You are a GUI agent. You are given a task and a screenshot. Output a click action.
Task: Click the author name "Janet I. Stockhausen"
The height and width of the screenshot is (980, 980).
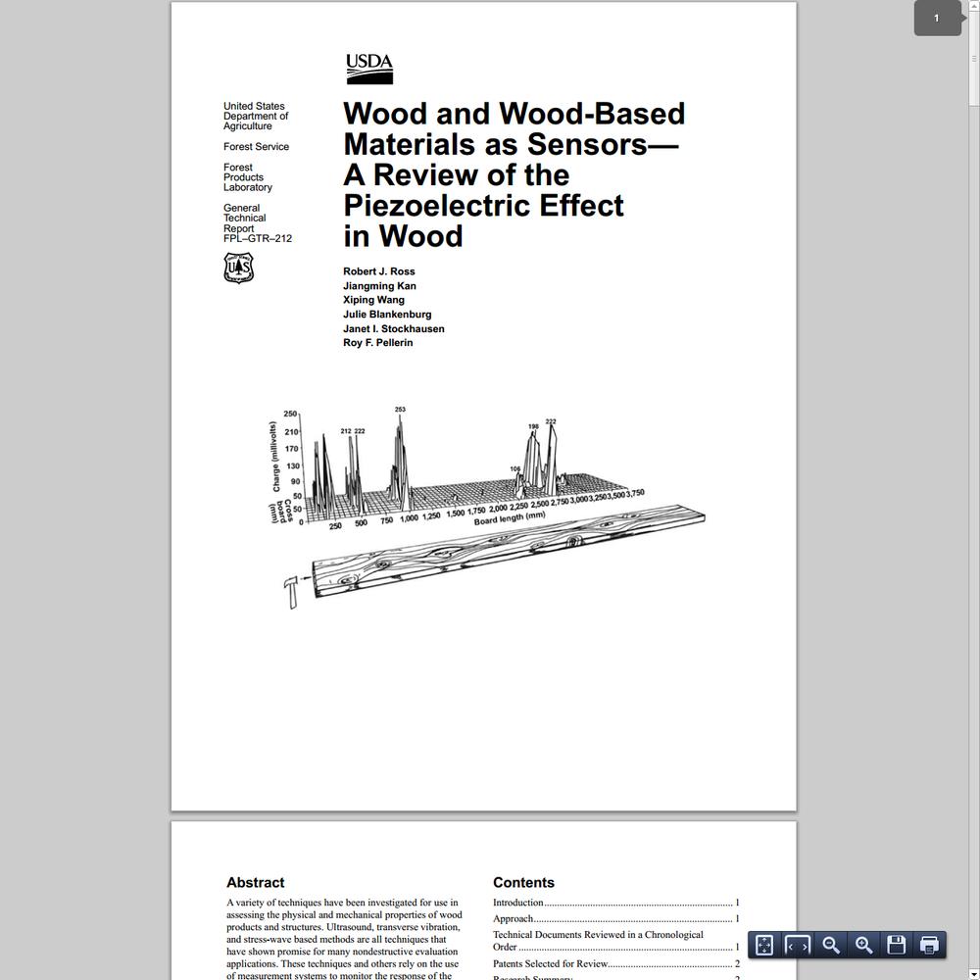tap(394, 328)
